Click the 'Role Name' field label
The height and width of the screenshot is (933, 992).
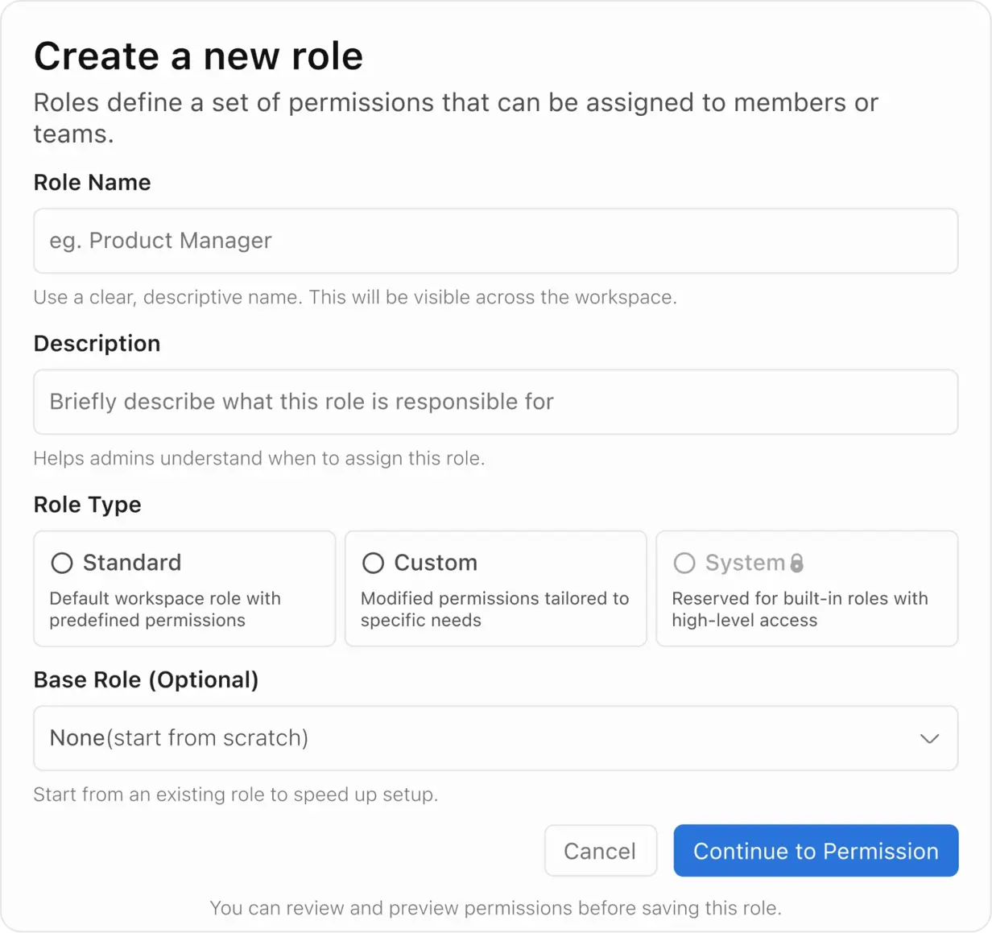[x=92, y=183]
